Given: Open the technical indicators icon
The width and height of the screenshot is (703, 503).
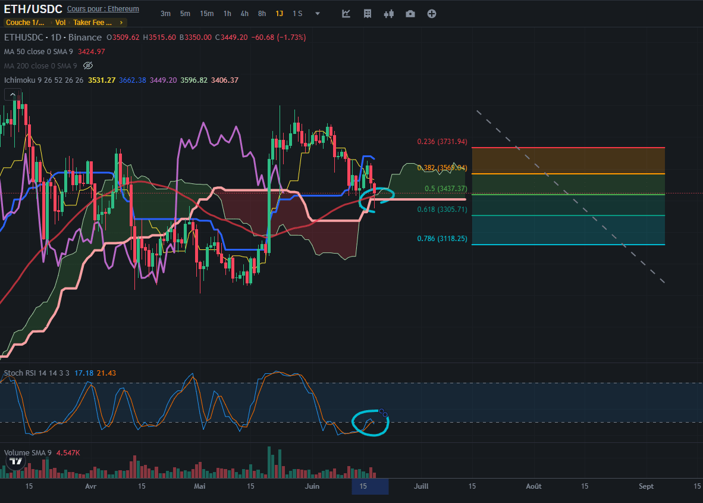Looking at the screenshot, I should [x=346, y=14].
